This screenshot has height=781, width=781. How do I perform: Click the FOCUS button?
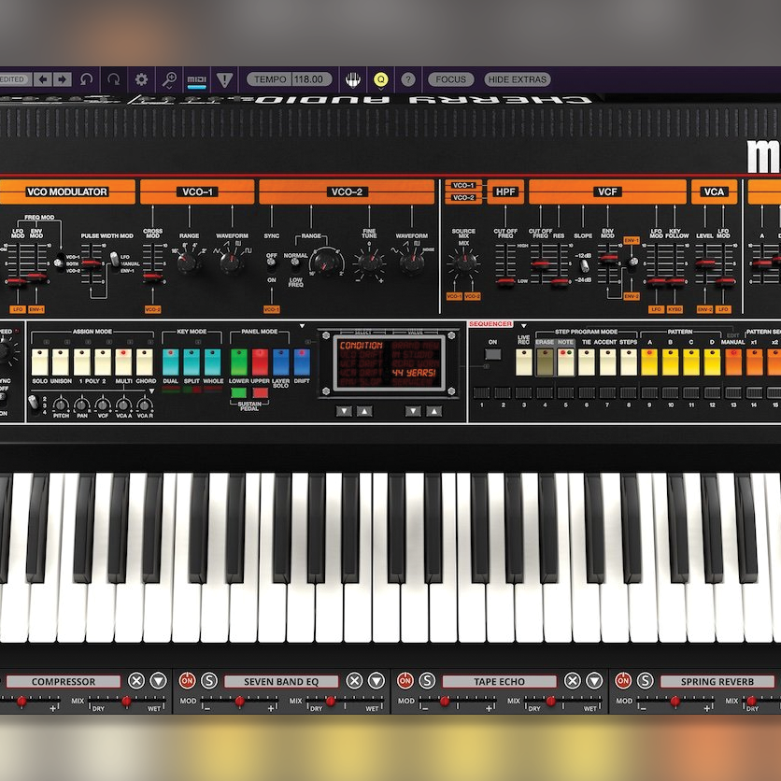pos(451,79)
